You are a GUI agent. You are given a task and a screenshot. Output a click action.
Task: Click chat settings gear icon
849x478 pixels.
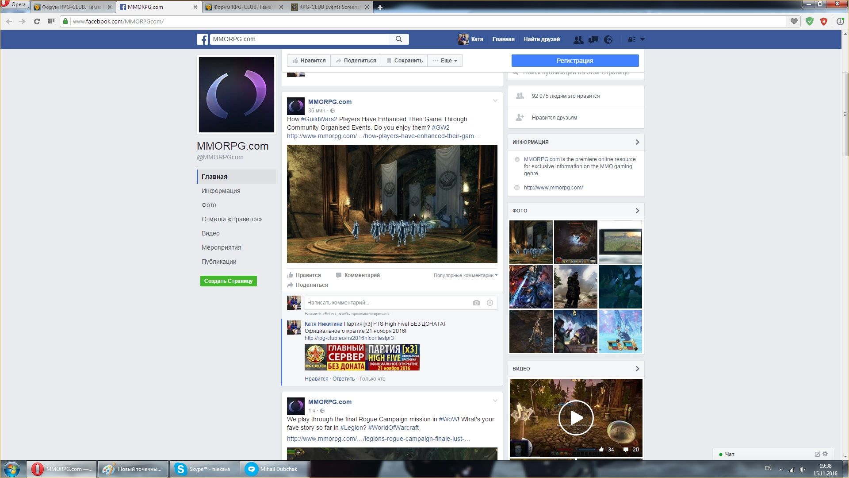825,454
